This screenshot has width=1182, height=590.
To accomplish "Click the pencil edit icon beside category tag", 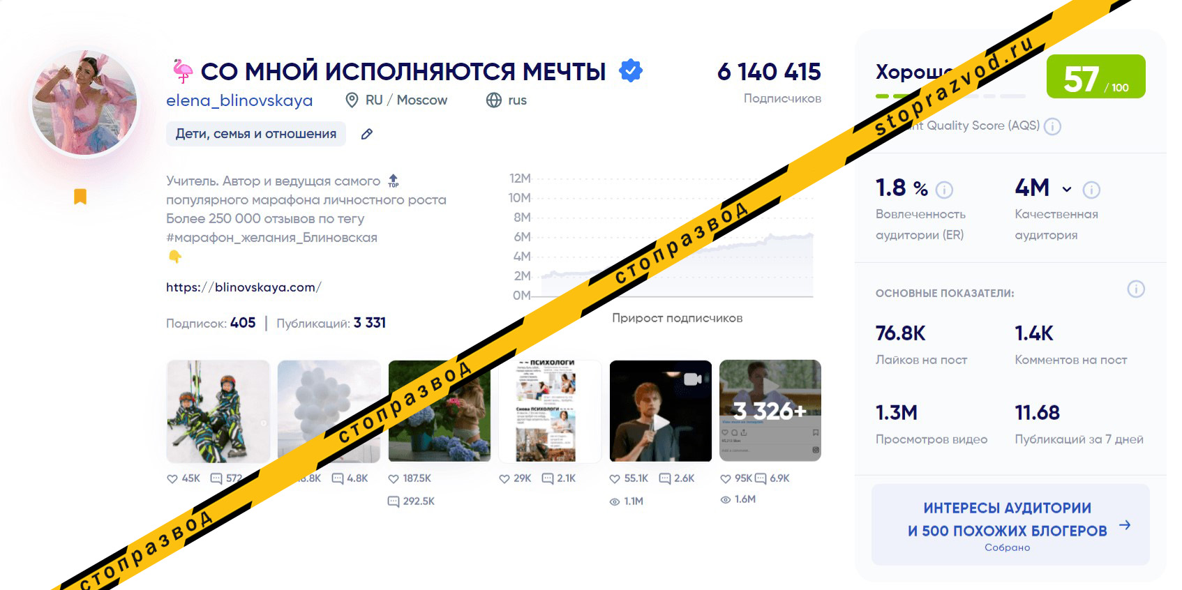I will point(367,134).
